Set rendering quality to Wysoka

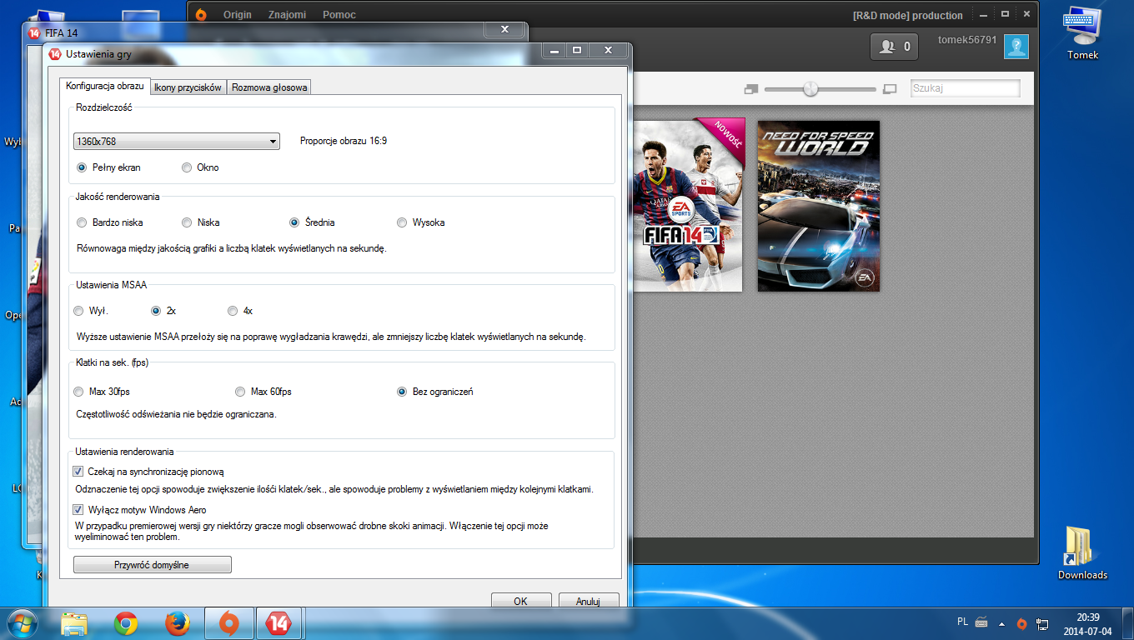coord(402,222)
